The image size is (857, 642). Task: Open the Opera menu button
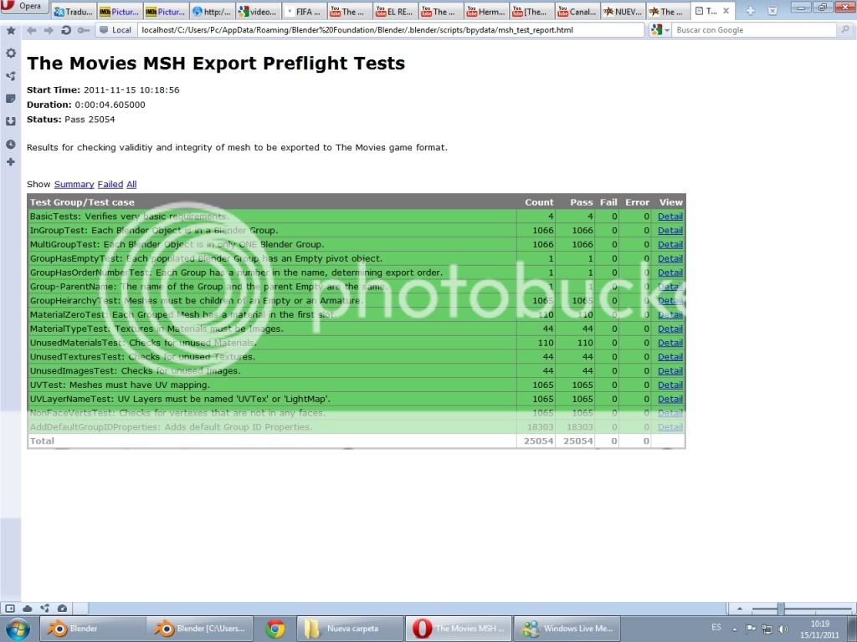pos(24,7)
